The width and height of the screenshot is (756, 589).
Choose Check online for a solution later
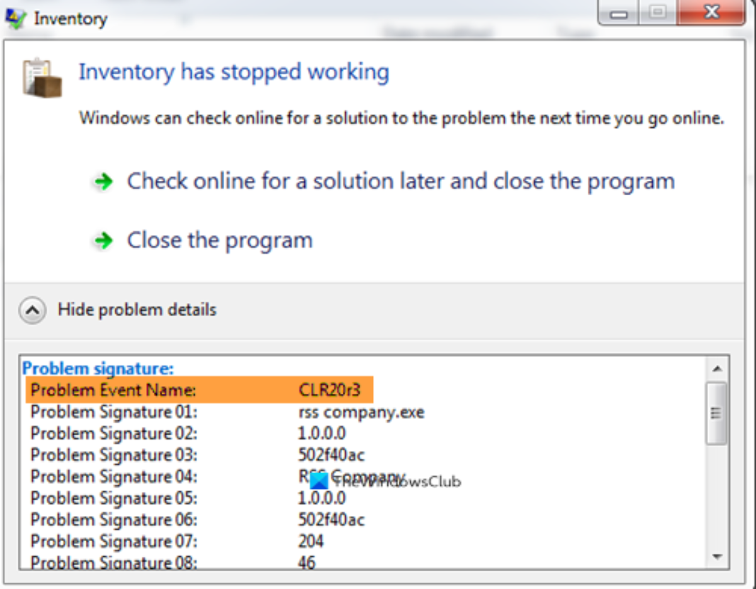point(401,181)
